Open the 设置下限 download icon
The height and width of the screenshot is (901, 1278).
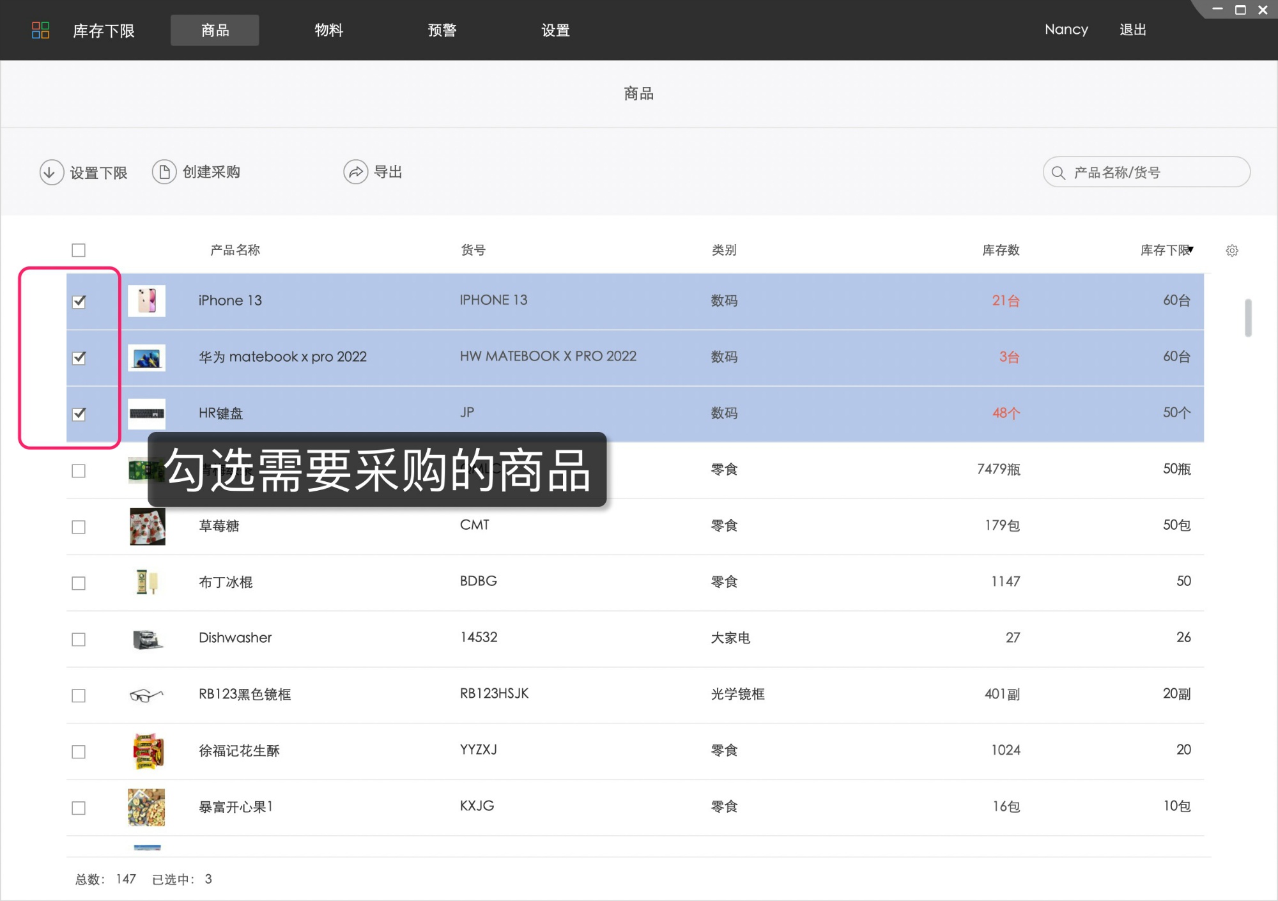point(51,172)
